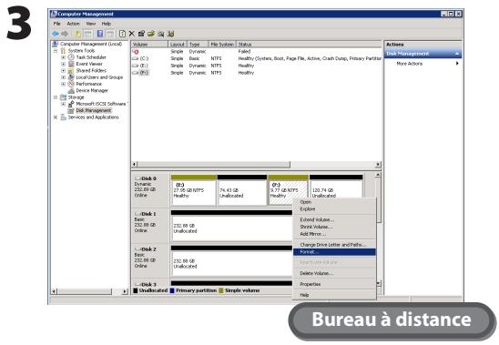Screen dimensions: 499x345
Task: Select the 74.43 GB Unallocated block
Action: (x=242, y=190)
